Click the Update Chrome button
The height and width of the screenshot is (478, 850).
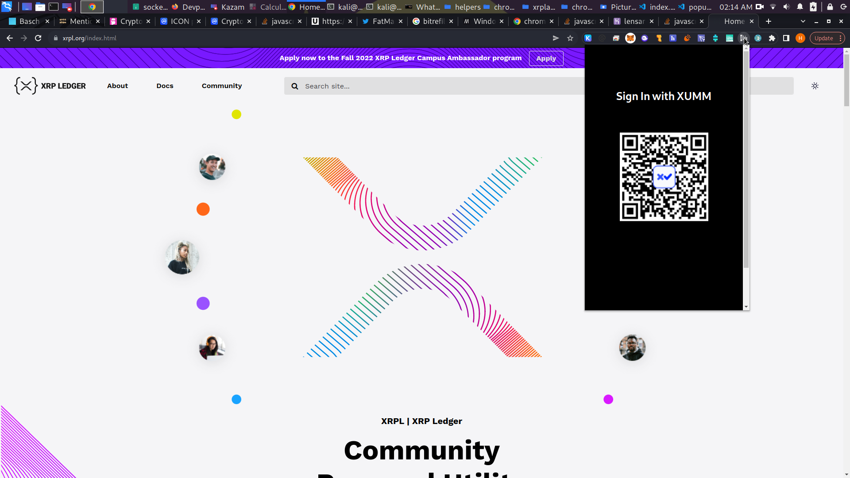(823, 39)
